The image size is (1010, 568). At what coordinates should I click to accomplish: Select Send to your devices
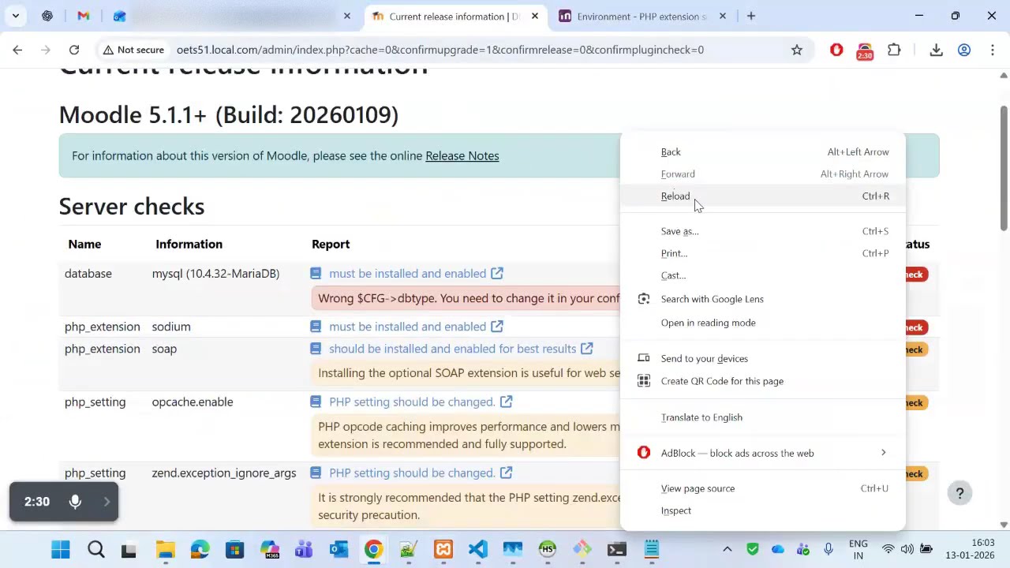coord(763,359)
